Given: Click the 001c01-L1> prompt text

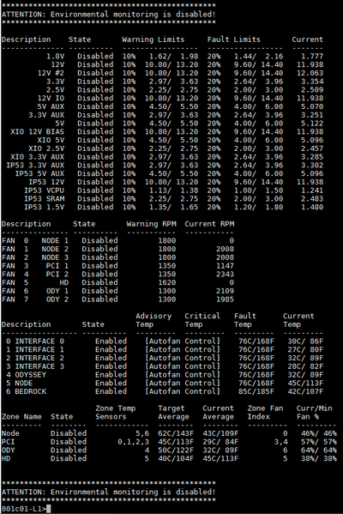Looking at the screenshot, I should [24, 509].
